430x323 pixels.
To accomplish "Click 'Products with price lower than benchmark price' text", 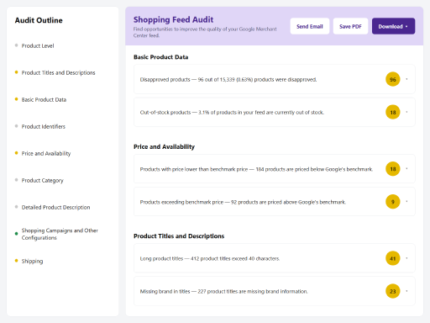I will (x=256, y=169).
